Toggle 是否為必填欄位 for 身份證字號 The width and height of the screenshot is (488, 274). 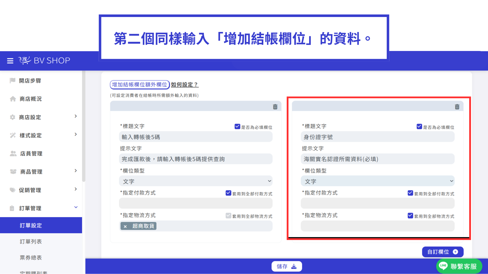[419, 126]
